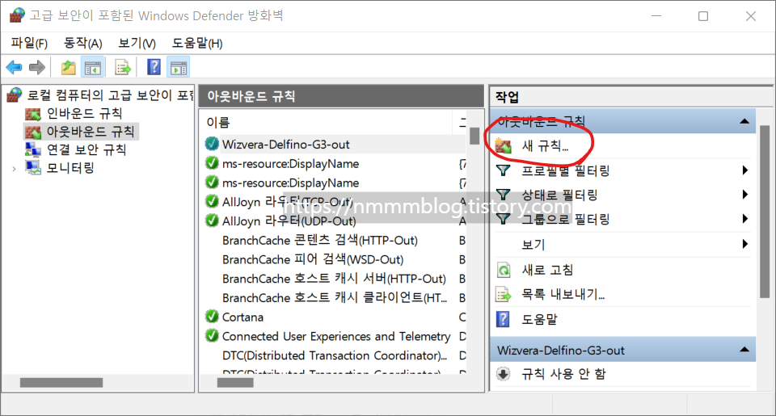Click the 새 규칙 new rule icon

[504, 146]
